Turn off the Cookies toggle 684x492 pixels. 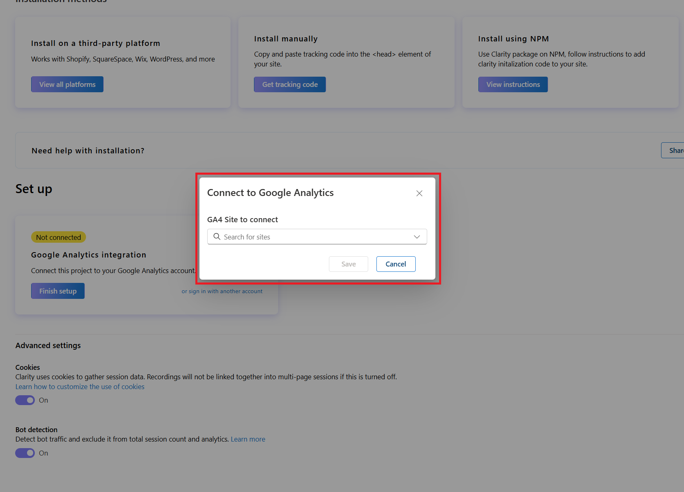point(25,400)
